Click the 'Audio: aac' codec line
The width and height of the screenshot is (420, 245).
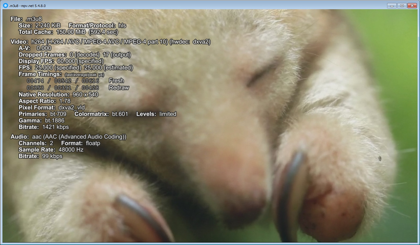[68, 137]
